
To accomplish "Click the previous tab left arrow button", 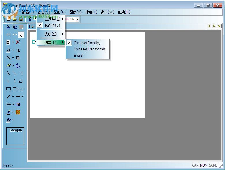I will 209,26.
